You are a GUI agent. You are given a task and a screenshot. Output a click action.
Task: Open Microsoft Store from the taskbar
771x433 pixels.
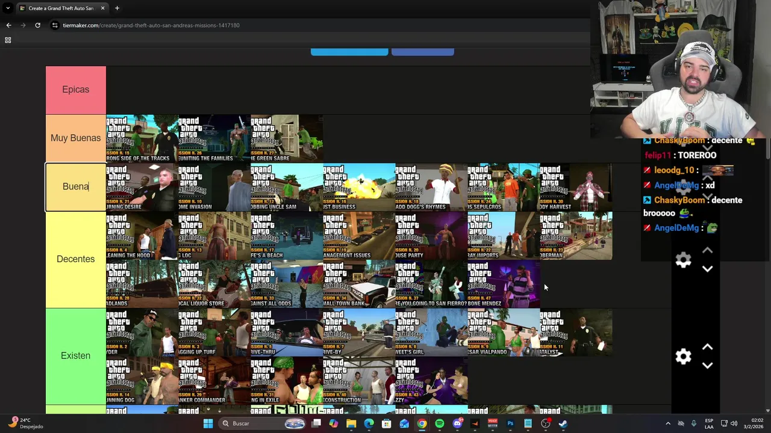(387, 423)
